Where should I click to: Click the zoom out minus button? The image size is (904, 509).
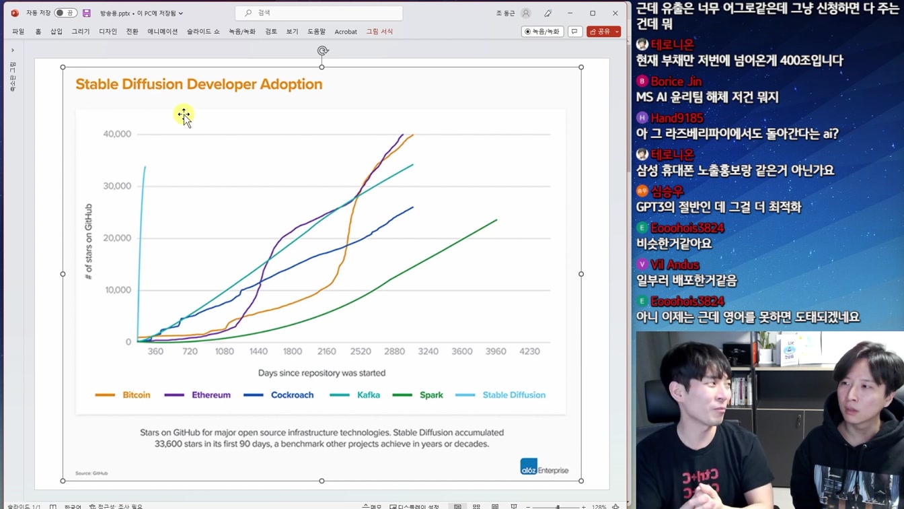(529, 506)
